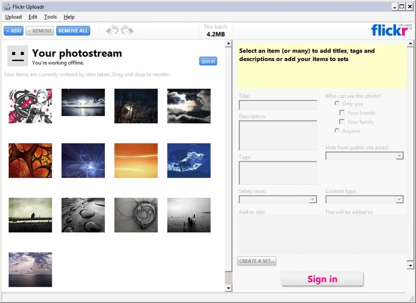Click the REMOVE ALL toolbar icon
The width and height of the screenshot is (416, 303).
(73, 30)
